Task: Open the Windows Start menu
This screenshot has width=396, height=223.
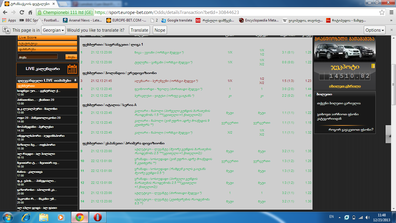Action: 7,217
